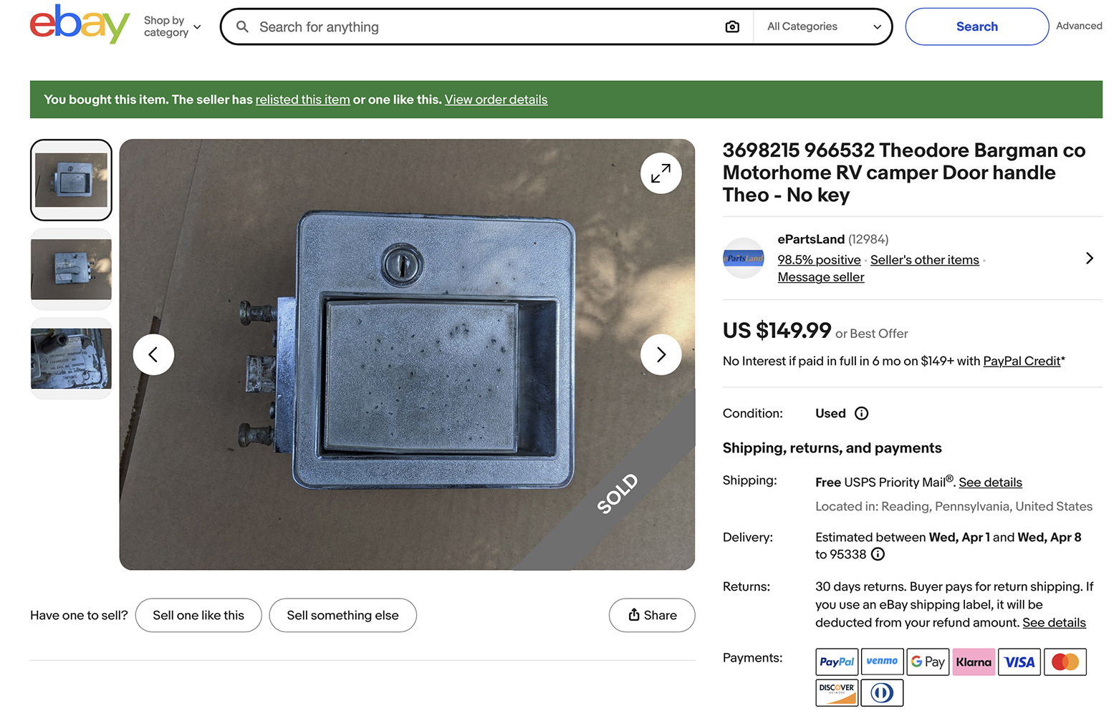The width and height of the screenshot is (1119, 716).
Task: Open View order details link
Action: point(496,100)
